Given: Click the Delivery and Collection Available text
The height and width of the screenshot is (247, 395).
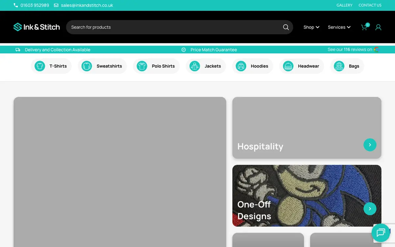Looking at the screenshot, I should point(58,50).
